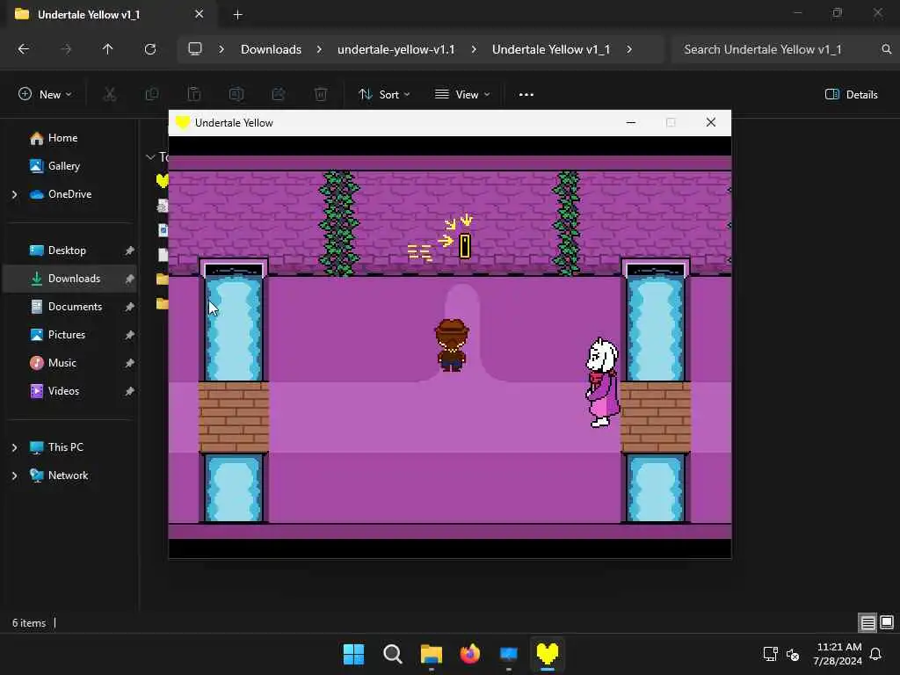Go back in File Explorer
This screenshot has height=675, width=900.
tap(24, 49)
